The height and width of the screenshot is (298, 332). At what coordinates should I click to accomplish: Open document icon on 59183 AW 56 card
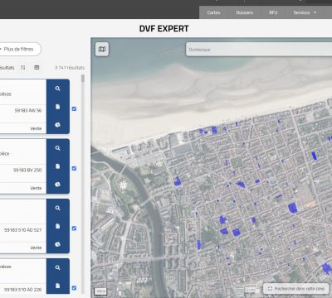57,107
